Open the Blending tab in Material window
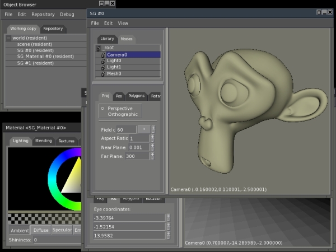336x252 pixels. 43,141
